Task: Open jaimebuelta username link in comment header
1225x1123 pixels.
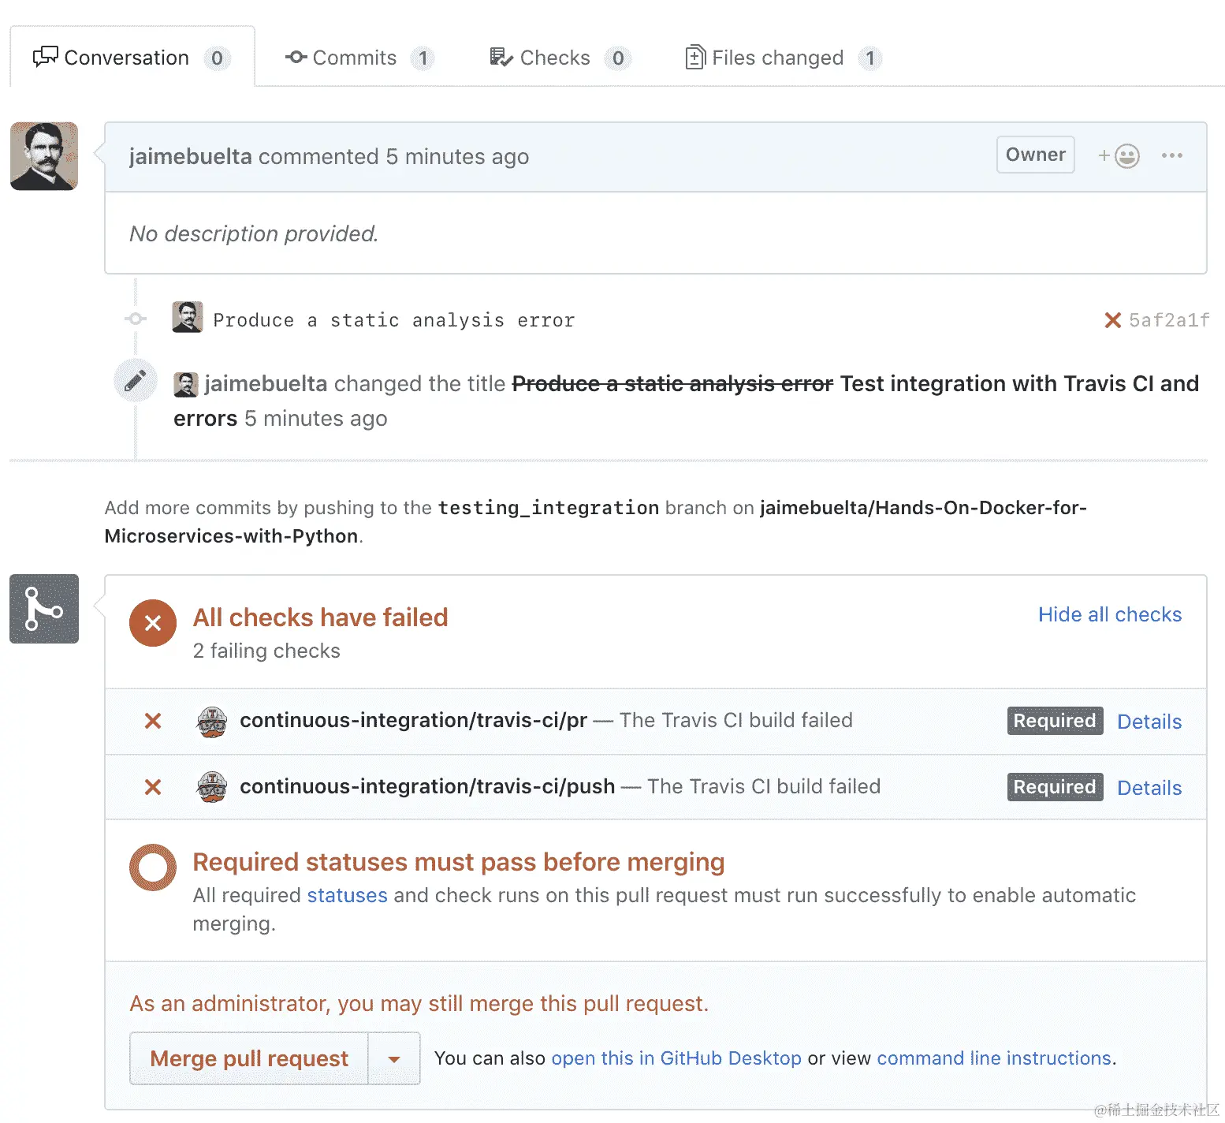Action: [x=191, y=156]
